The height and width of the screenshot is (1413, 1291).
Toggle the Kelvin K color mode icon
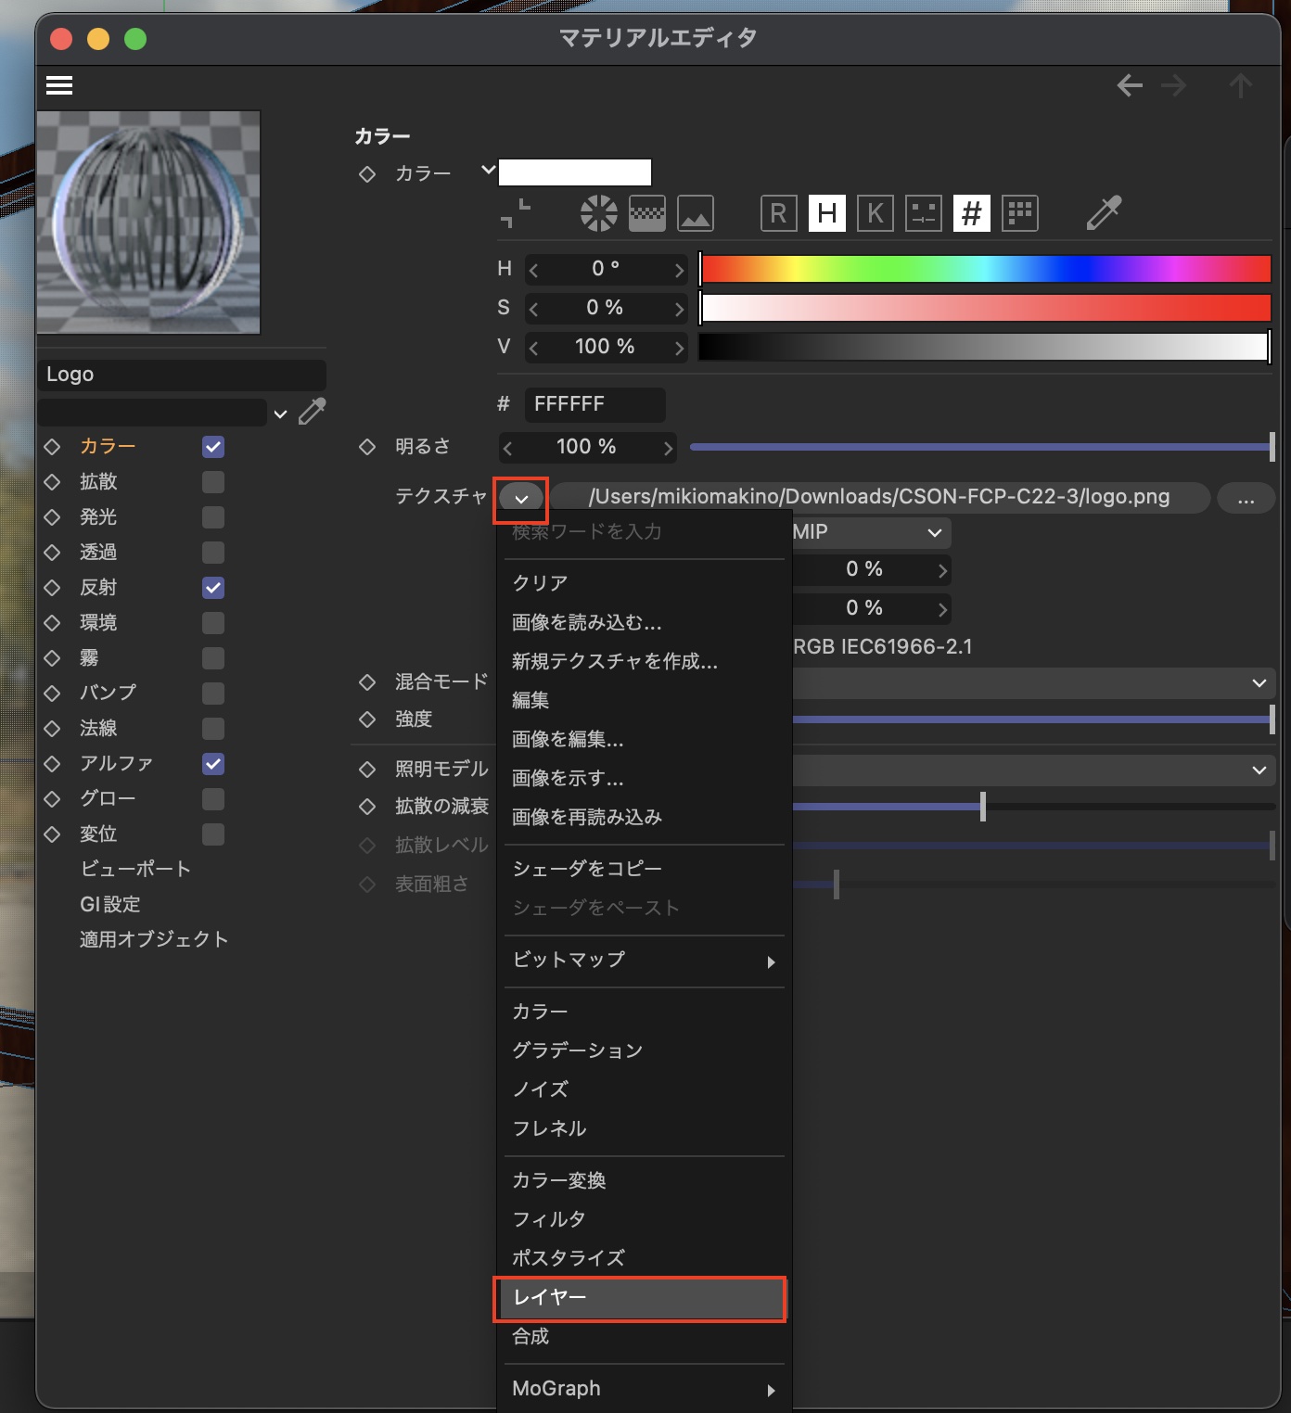pyautogui.click(x=875, y=213)
